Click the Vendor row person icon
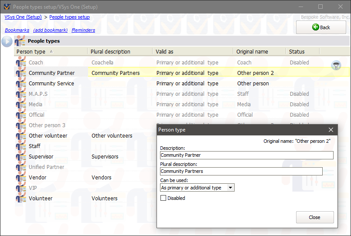Screen dimensions: 351x236 (x=20, y=178)
